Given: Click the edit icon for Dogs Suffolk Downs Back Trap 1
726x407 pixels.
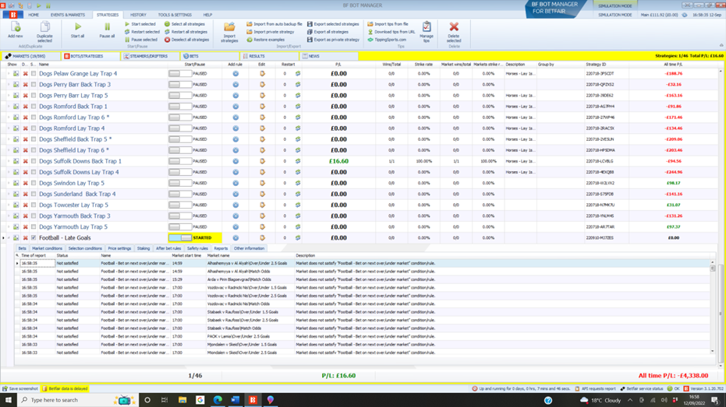Looking at the screenshot, I should (262, 161).
